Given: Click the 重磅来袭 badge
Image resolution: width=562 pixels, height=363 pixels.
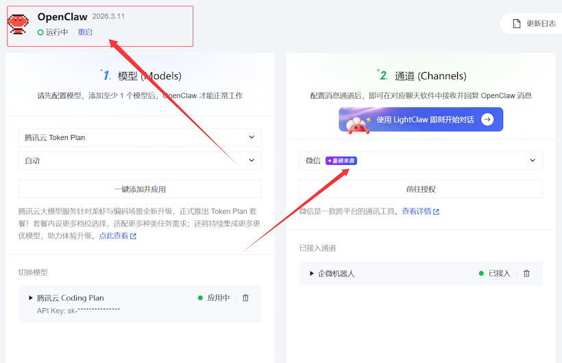Looking at the screenshot, I should point(341,161).
